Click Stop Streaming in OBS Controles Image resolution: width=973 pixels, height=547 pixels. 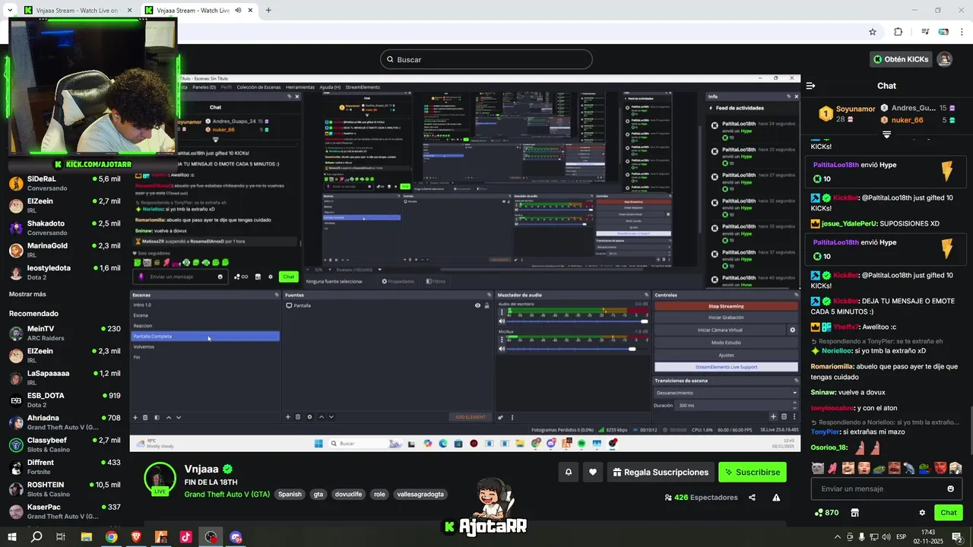726,306
